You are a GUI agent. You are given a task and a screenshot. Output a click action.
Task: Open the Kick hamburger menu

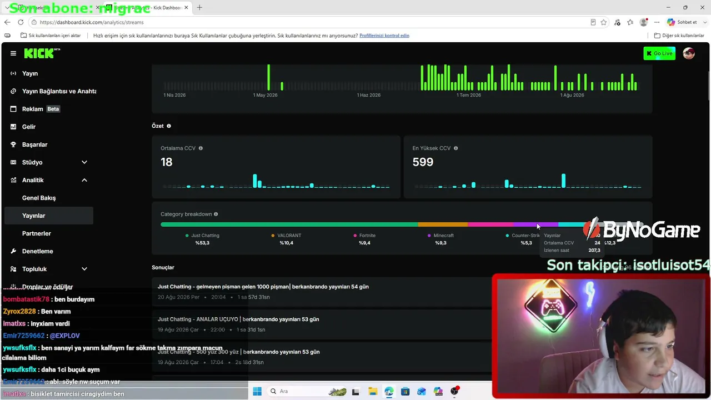coord(13,53)
